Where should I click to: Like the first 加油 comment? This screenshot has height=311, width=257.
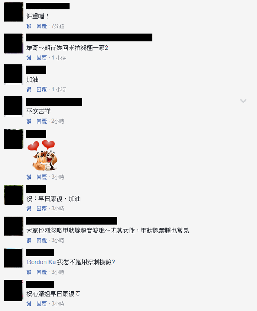(x=29, y=89)
